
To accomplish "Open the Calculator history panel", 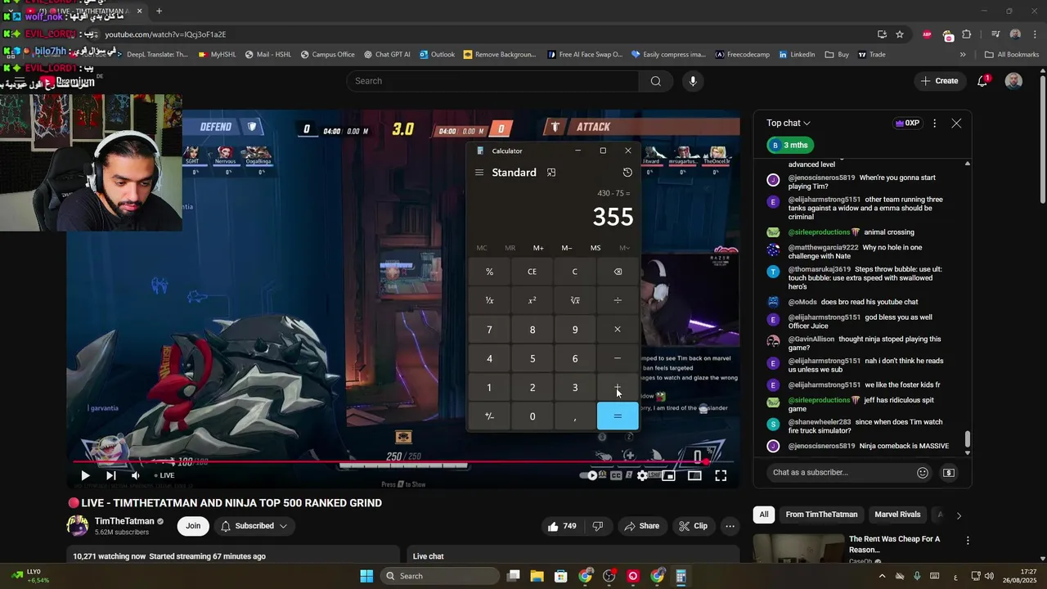I will coord(627,173).
